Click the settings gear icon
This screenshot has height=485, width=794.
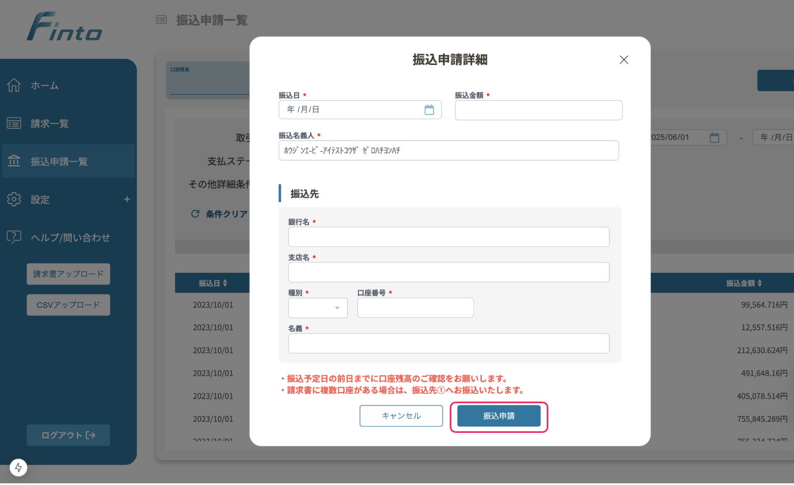(x=14, y=199)
